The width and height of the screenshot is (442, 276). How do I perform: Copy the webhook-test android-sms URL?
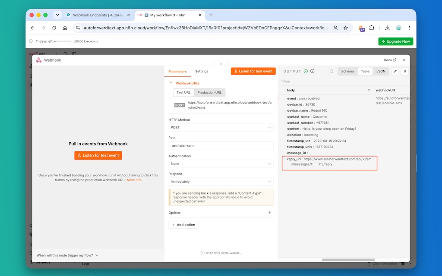coord(230,105)
